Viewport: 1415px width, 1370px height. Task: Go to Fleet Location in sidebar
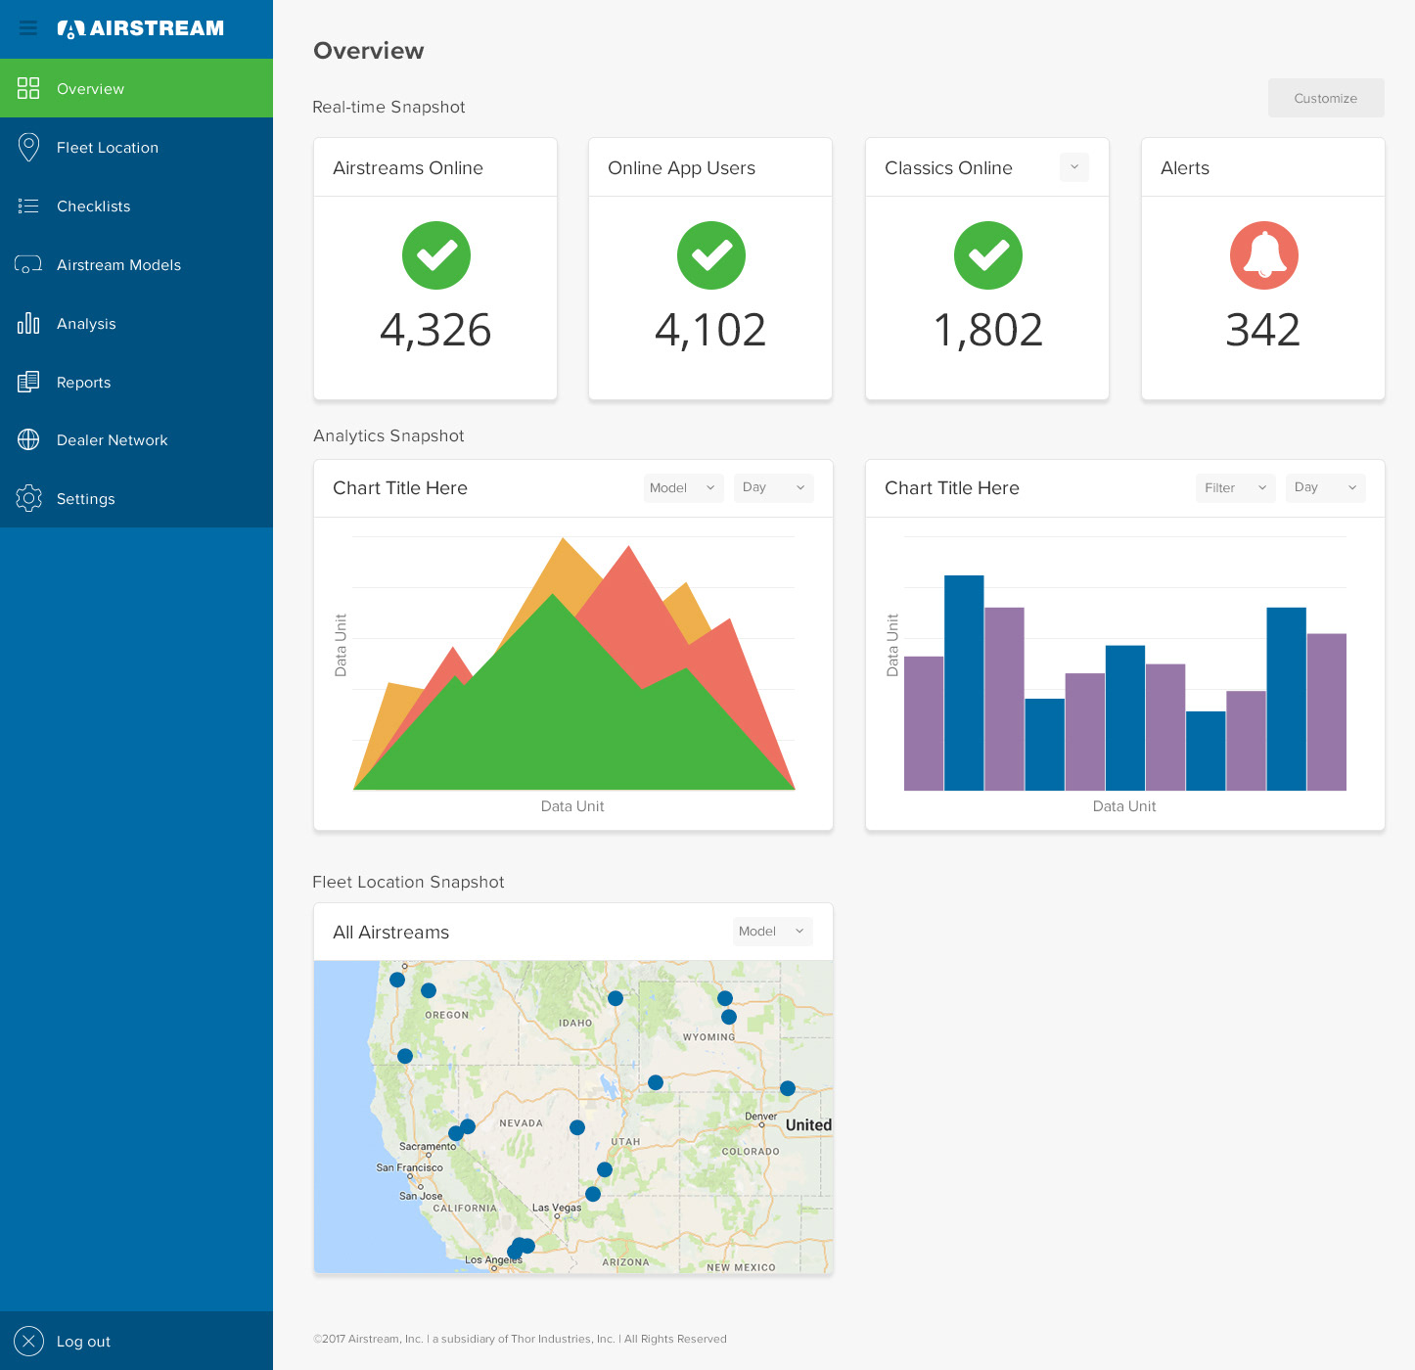click(x=136, y=147)
